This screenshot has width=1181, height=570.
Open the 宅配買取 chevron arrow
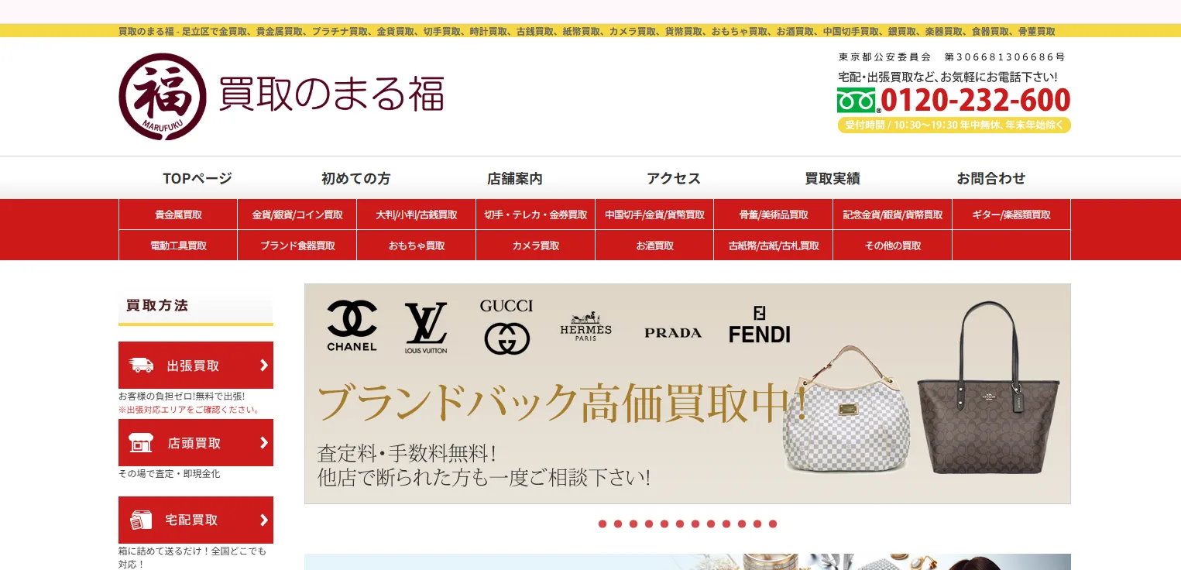coord(264,520)
